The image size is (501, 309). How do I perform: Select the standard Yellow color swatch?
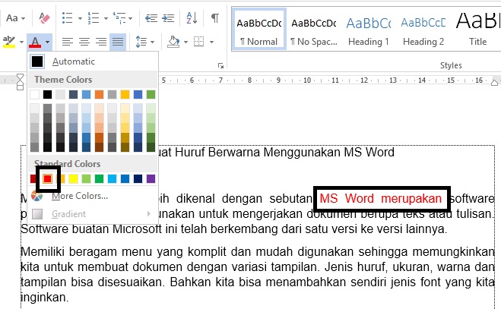click(x=73, y=178)
